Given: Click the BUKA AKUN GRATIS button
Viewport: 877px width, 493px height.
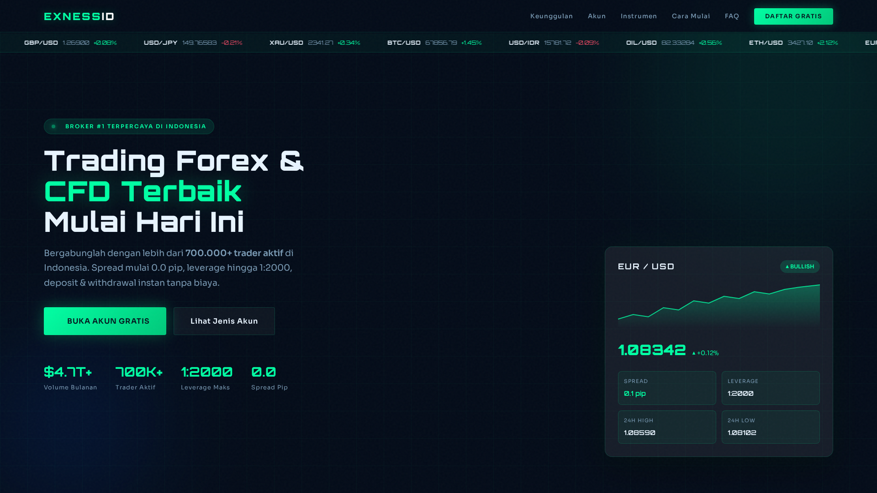Looking at the screenshot, I should (105, 321).
